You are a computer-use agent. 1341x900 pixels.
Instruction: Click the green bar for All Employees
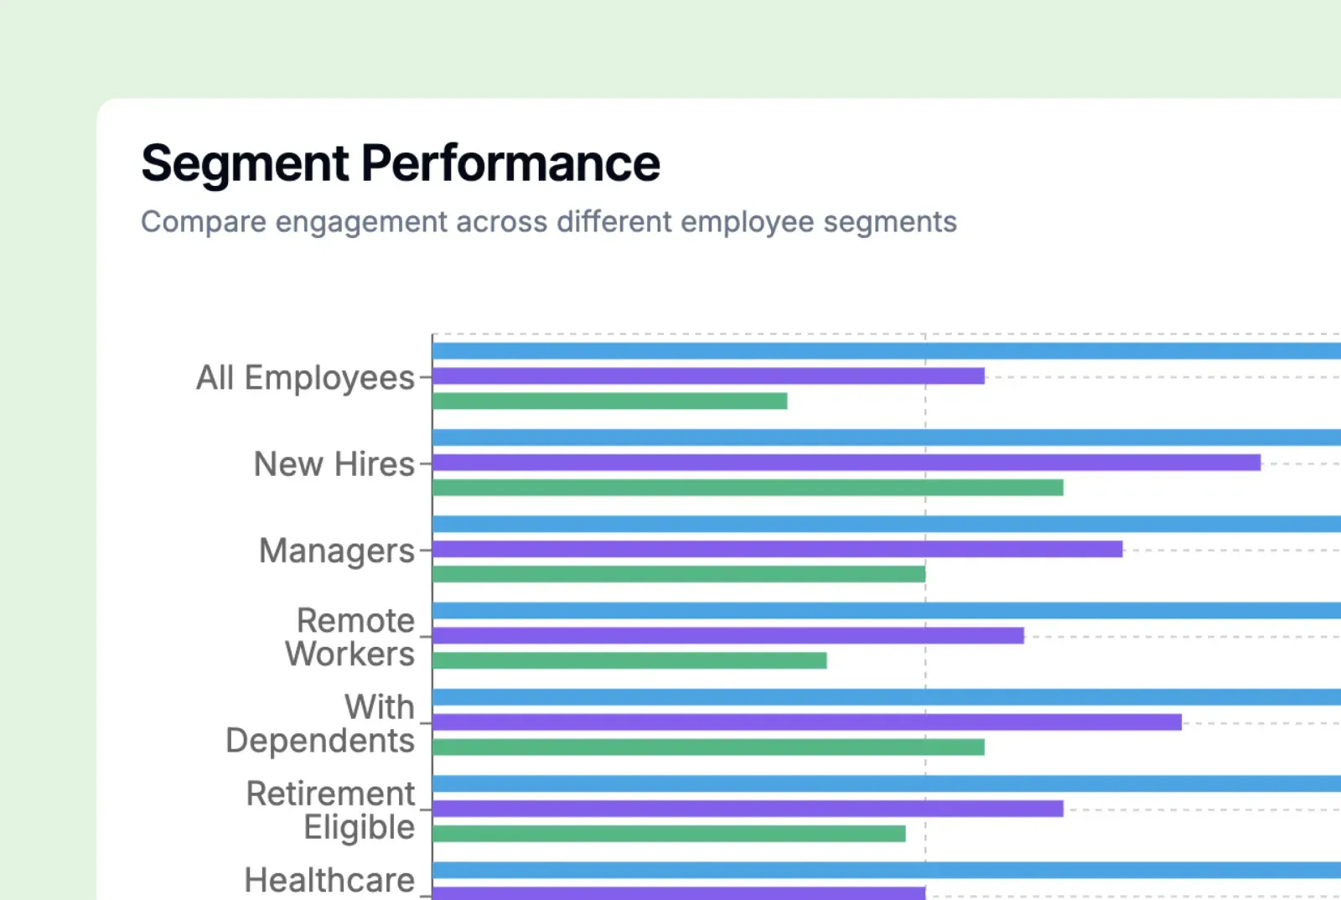[609, 401]
